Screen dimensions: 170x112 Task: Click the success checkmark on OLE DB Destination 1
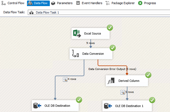pyautogui.click(x=152, y=100)
